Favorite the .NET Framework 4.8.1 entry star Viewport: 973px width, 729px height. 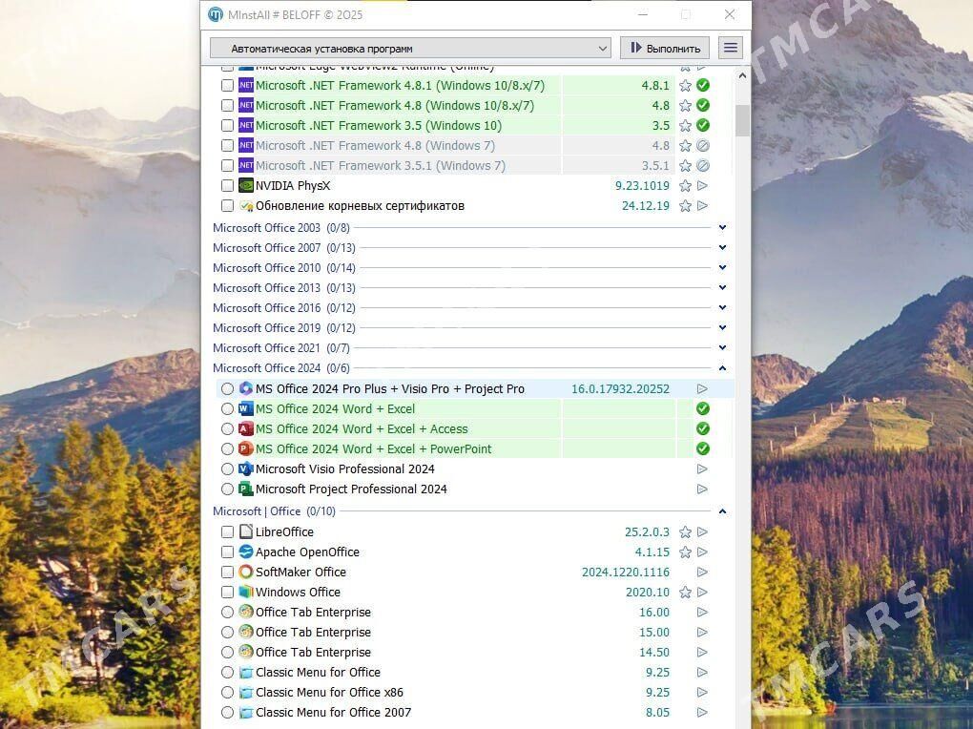tap(685, 86)
